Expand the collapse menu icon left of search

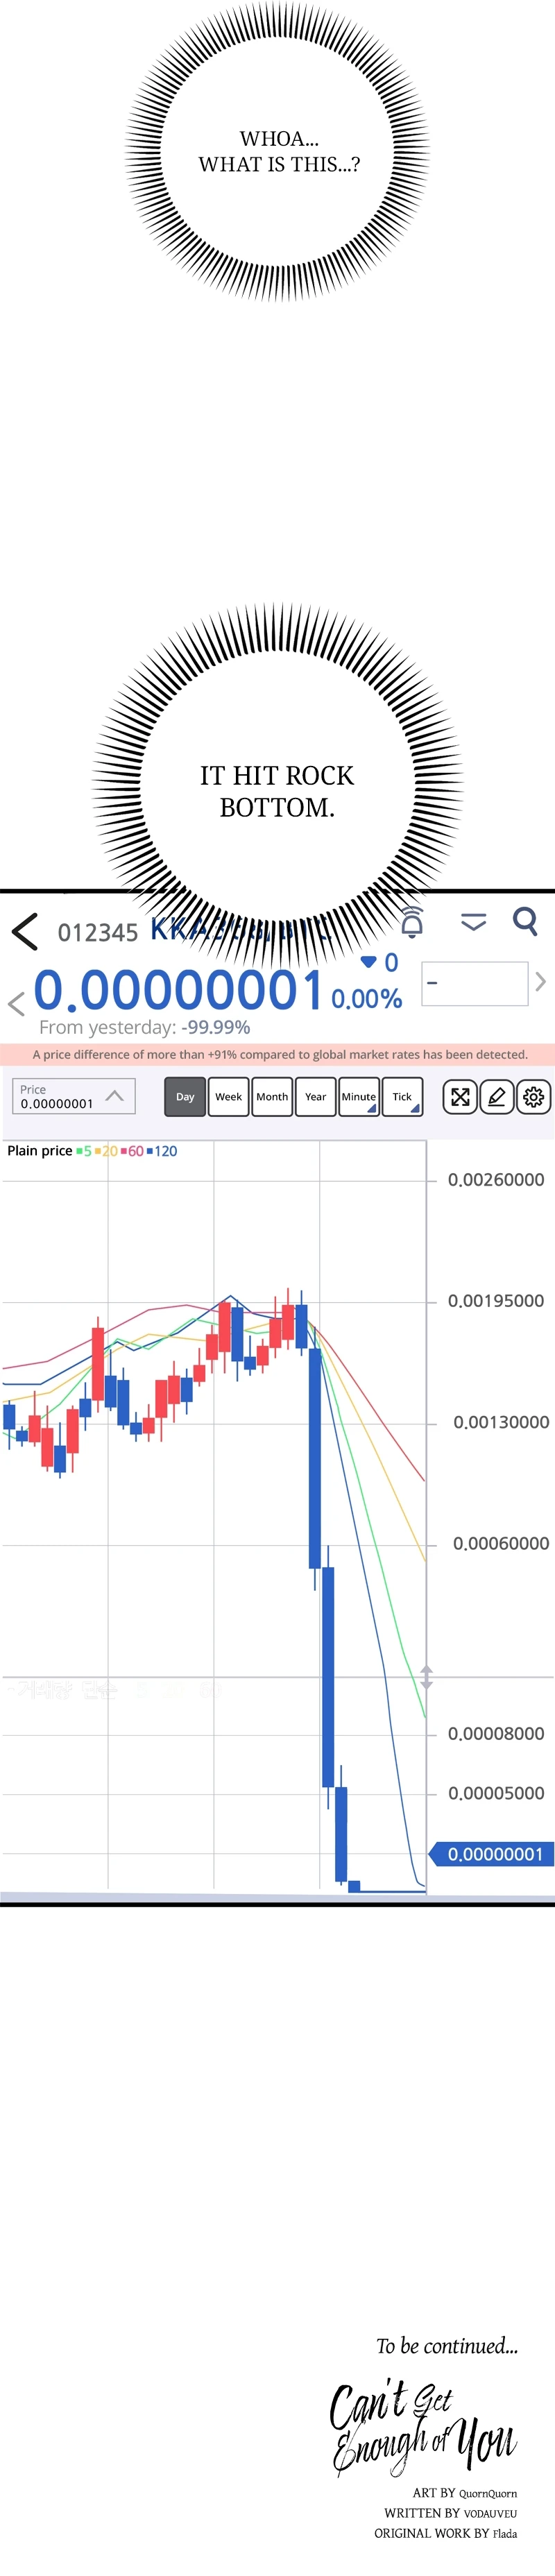(x=474, y=921)
